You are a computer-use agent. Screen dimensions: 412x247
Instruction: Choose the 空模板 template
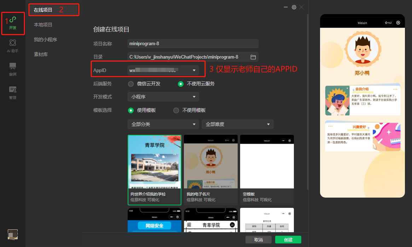267,170
